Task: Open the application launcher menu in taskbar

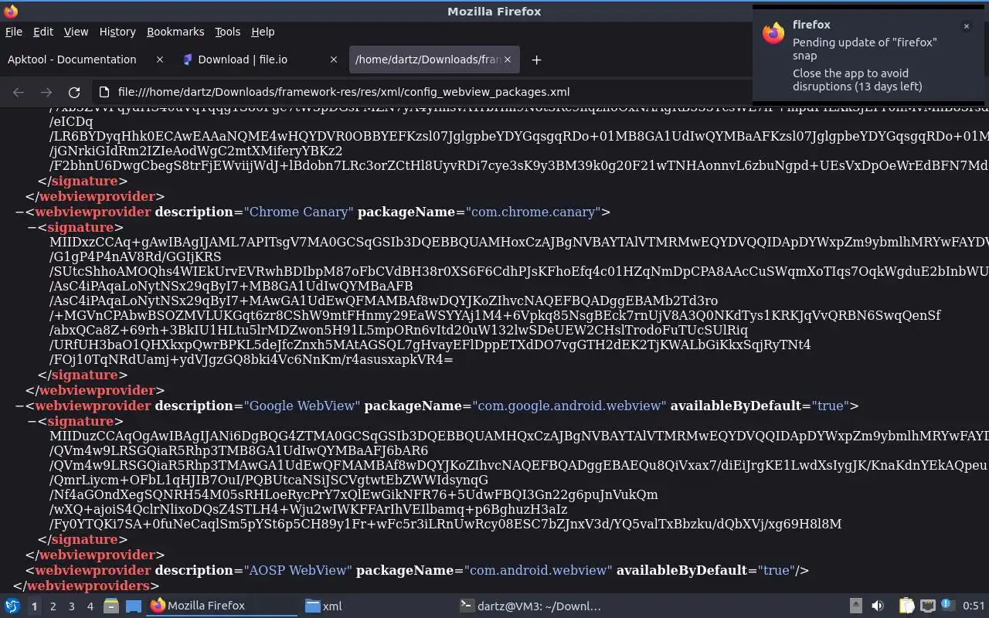Action: tap(12, 606)
